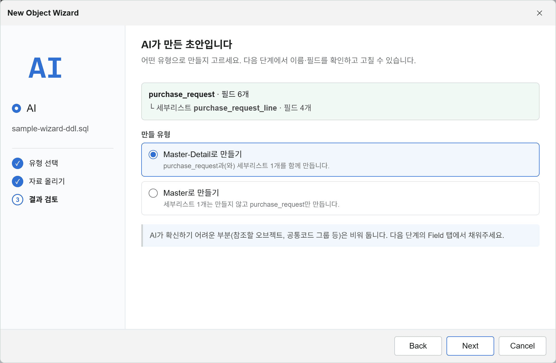Click the Master-Detail description text
Viewport: 556px width, 363px height.
pyautogui.click(x=246, y=166)
